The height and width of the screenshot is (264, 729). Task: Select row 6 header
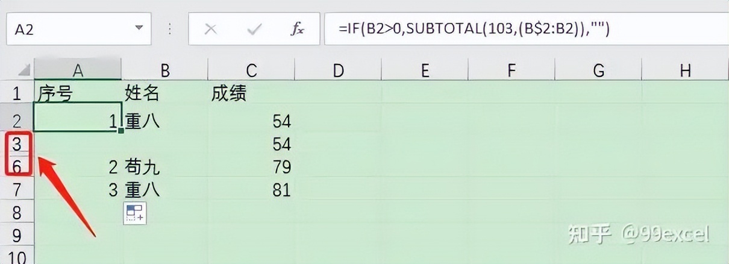click(17, 166)
